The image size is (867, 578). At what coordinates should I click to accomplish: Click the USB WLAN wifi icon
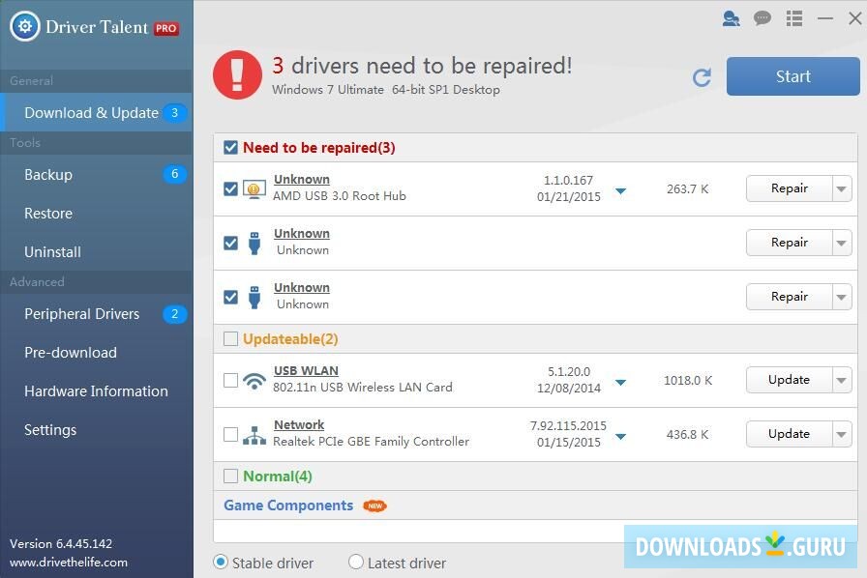click(254, 380)
